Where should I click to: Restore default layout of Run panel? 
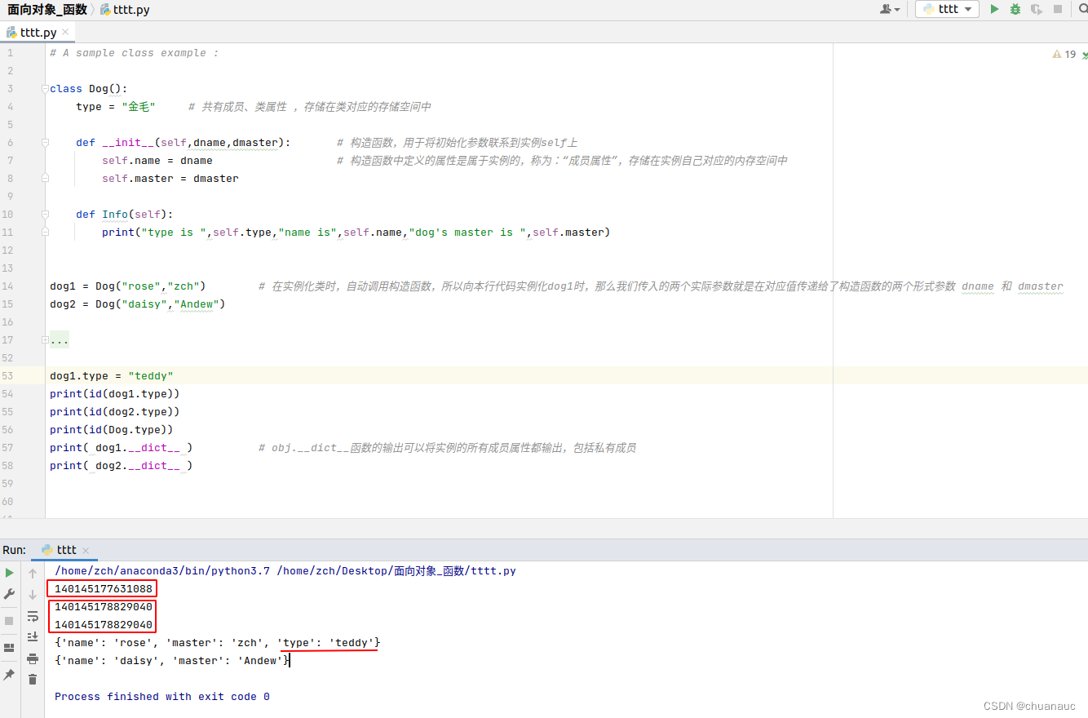pos(10,647)
